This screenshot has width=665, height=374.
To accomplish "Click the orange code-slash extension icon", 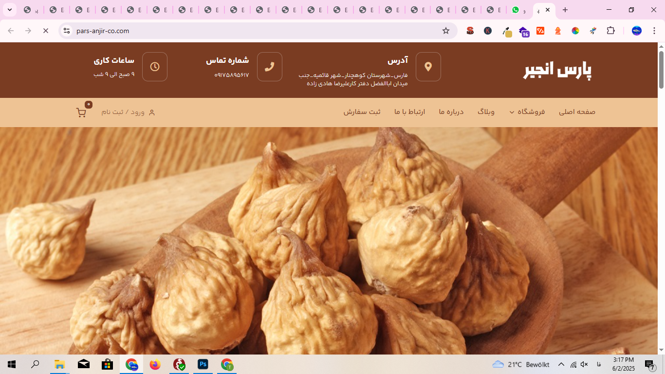I will [540, 31].
